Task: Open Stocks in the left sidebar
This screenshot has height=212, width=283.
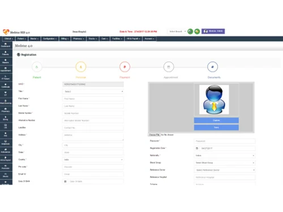Action: pyautogui.click(x=6, y=175)
